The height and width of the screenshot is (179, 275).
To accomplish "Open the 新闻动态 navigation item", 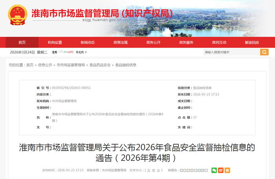I will 88,42.
